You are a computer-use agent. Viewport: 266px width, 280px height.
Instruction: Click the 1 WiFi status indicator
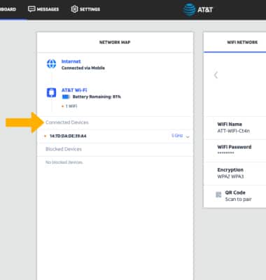(69, 106)
